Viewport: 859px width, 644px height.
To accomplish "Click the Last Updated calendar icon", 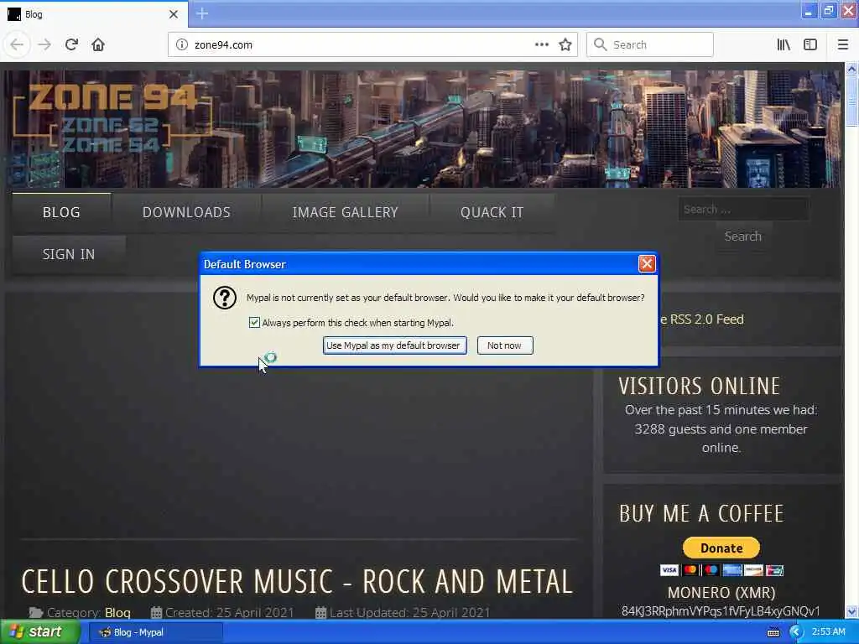I will (x=320, y=612).
